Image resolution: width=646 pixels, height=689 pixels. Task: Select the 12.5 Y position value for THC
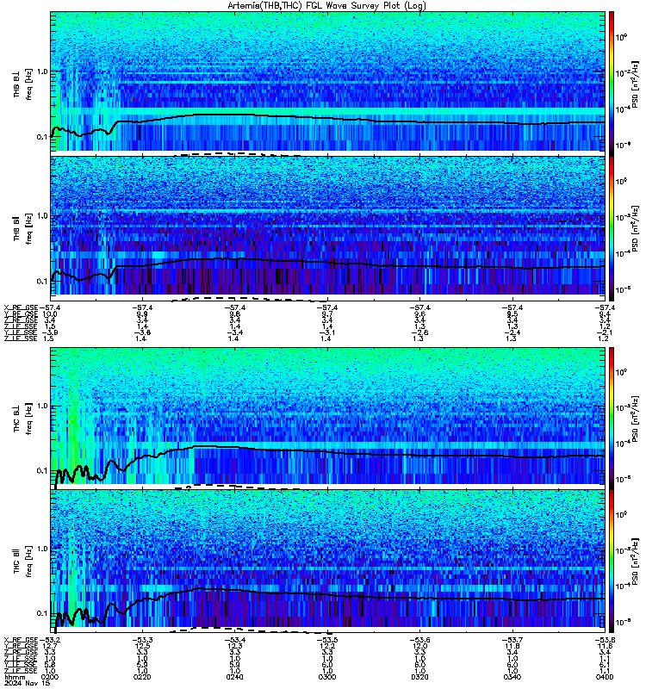(142, 646)
